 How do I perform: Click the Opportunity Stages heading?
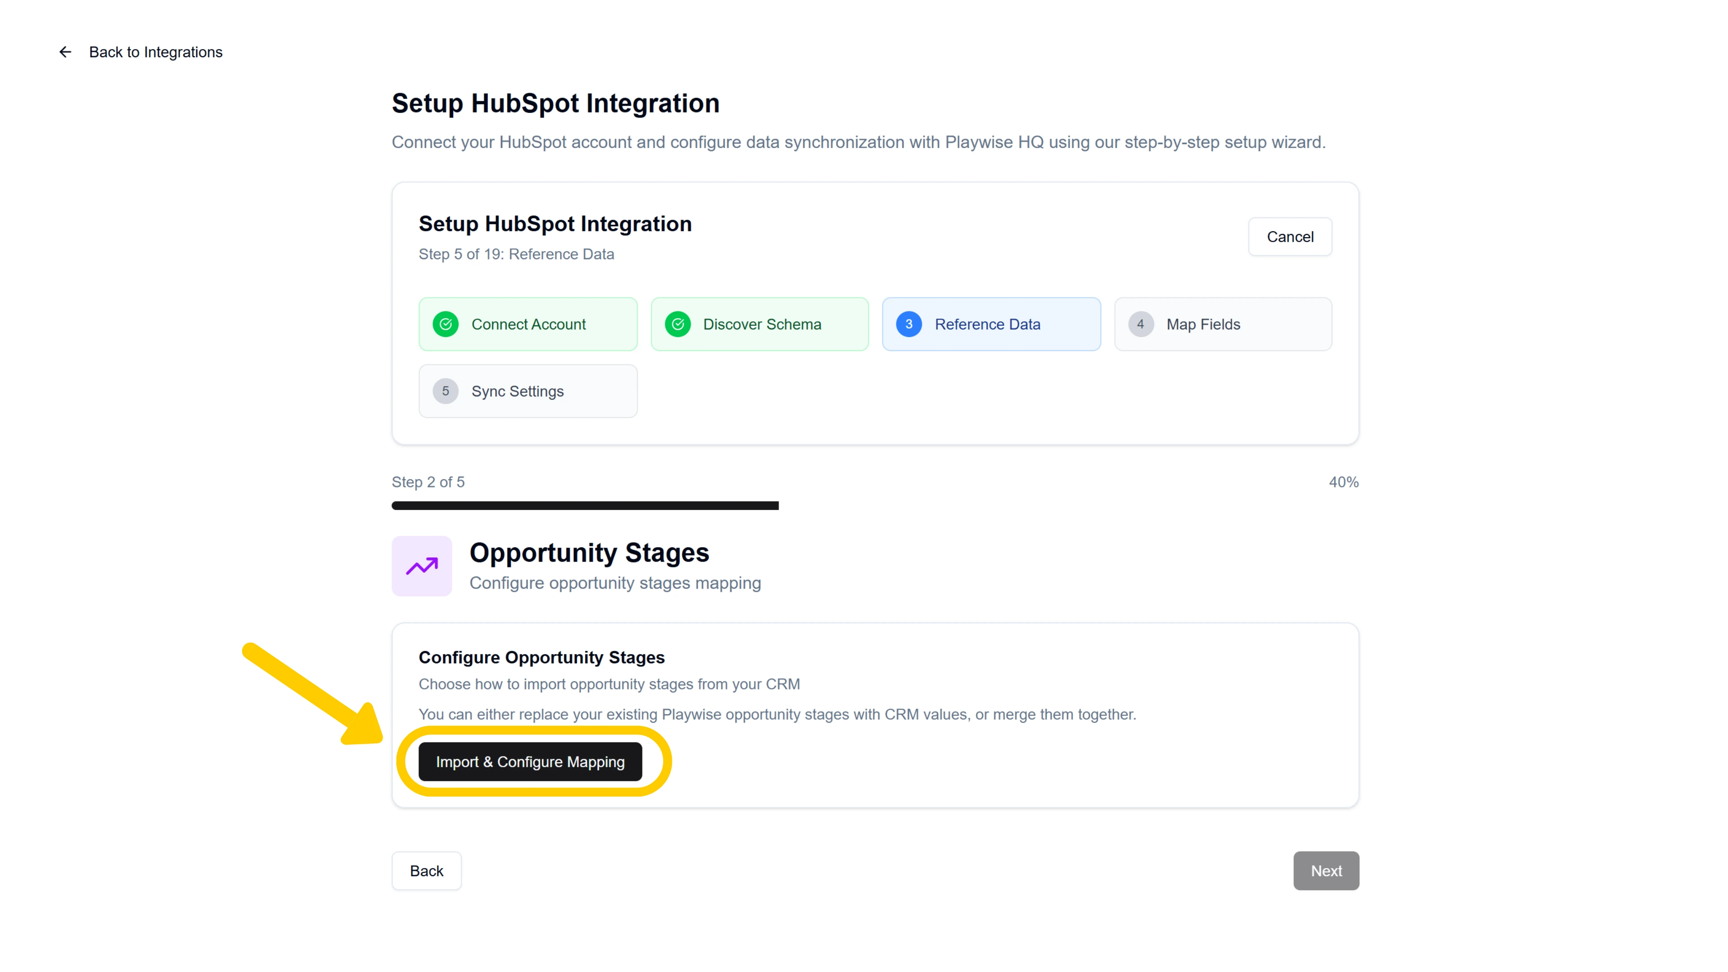click(589, 552)
